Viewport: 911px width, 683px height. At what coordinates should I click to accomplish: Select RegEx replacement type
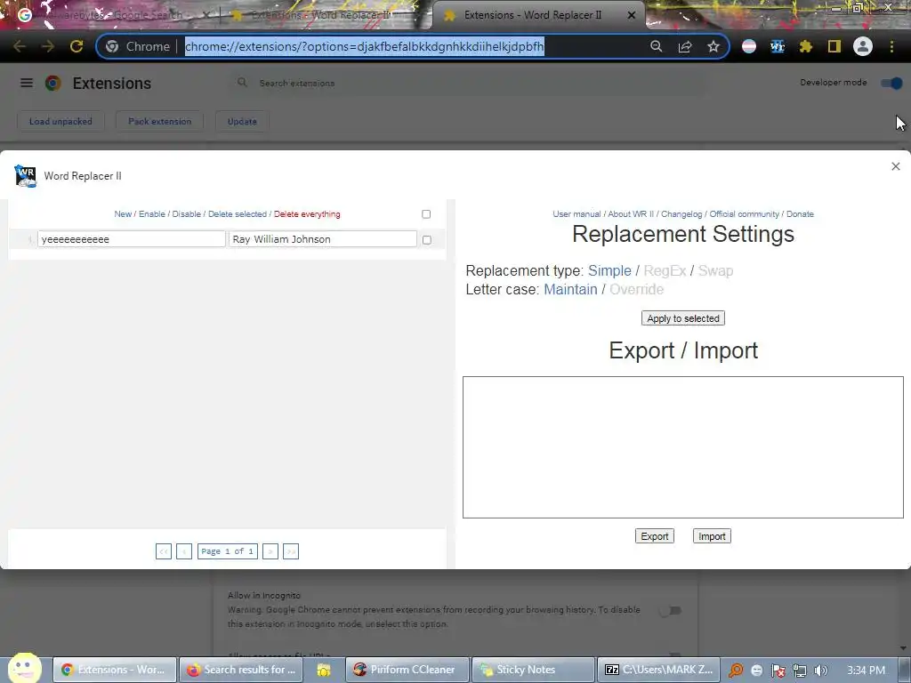665,270
